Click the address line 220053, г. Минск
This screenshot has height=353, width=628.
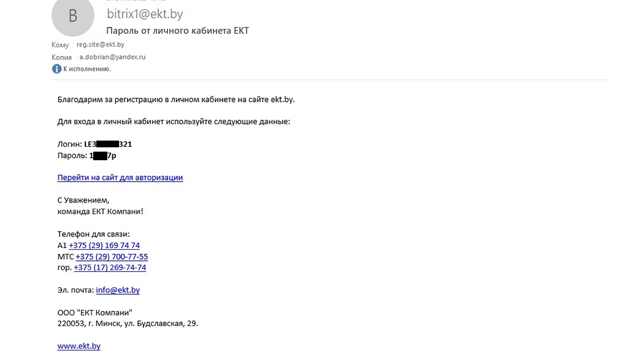(128, 324)
